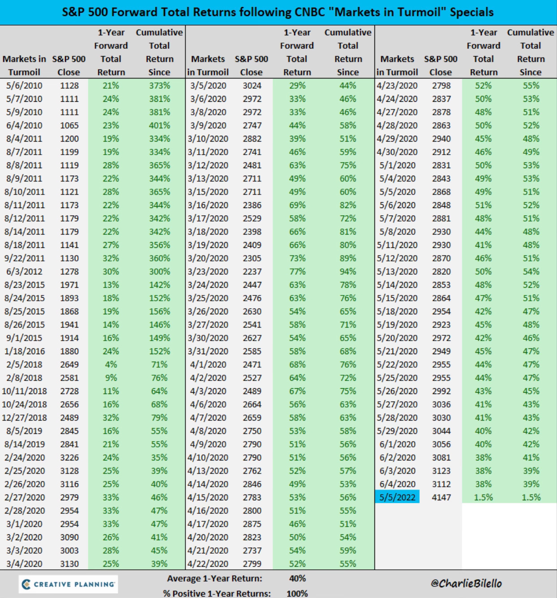Select the 1278 close for 6/3/2012
Screen dimensions: 557x598
69,272
